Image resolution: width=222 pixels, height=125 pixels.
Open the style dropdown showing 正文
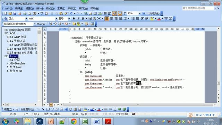point(26,18)
